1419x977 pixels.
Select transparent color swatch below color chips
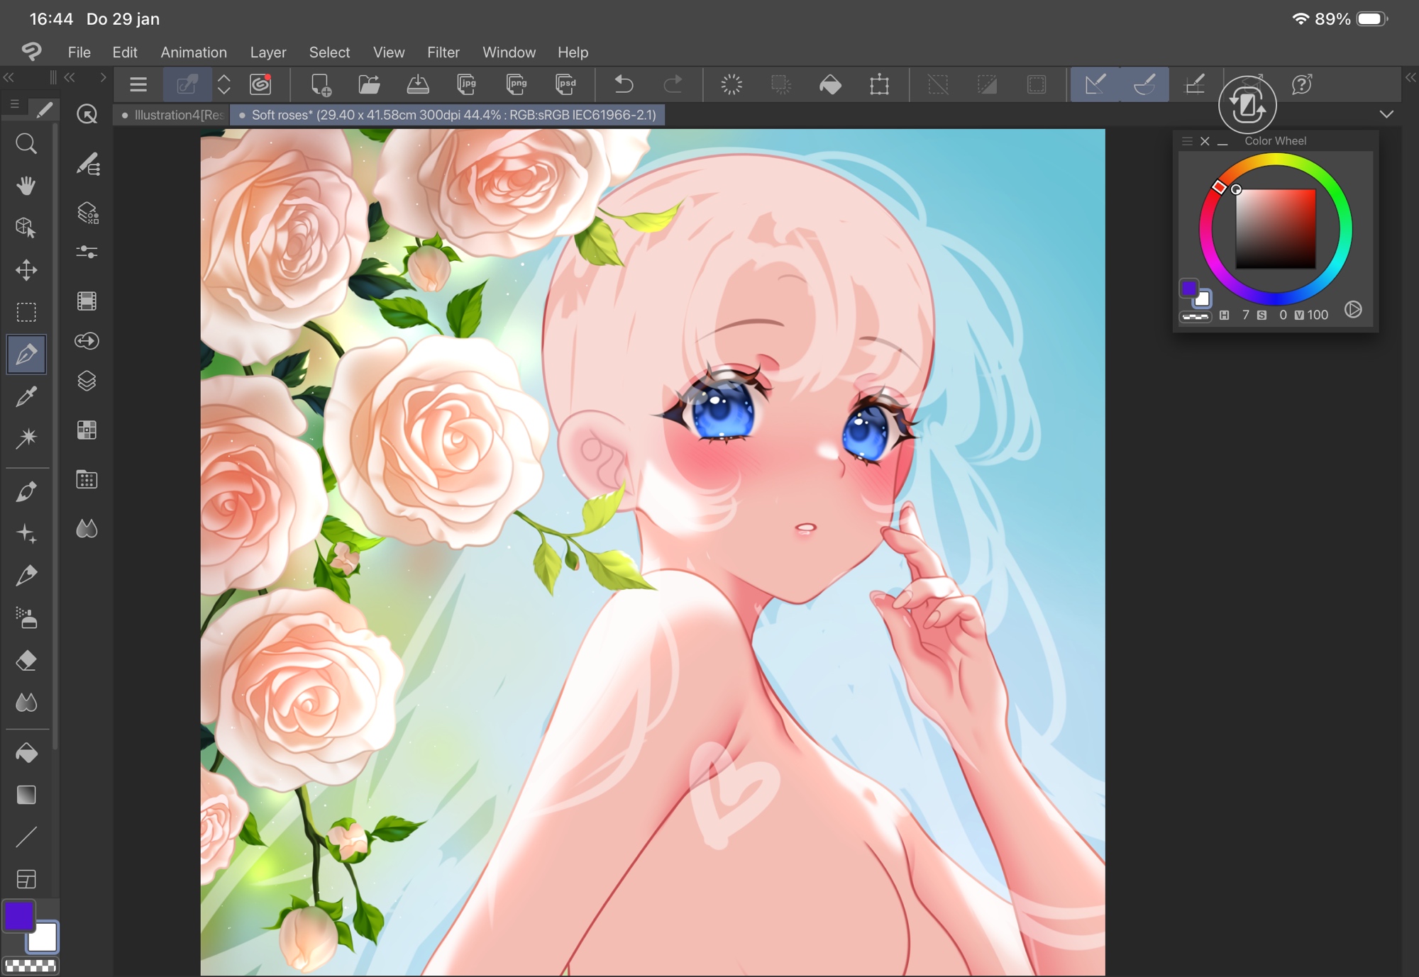click(31, 966)
